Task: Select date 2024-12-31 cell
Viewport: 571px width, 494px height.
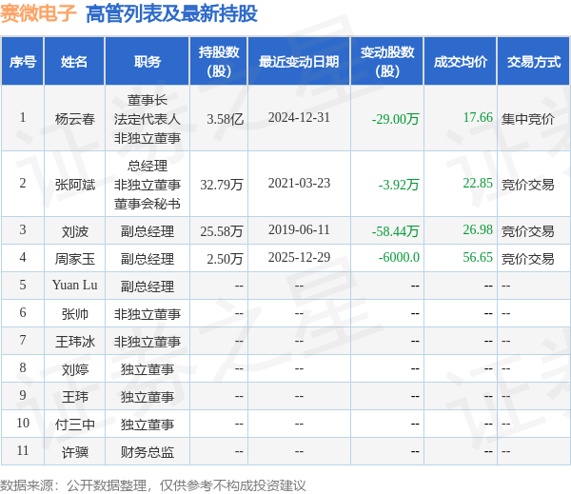Action: [x=299, y=118]
